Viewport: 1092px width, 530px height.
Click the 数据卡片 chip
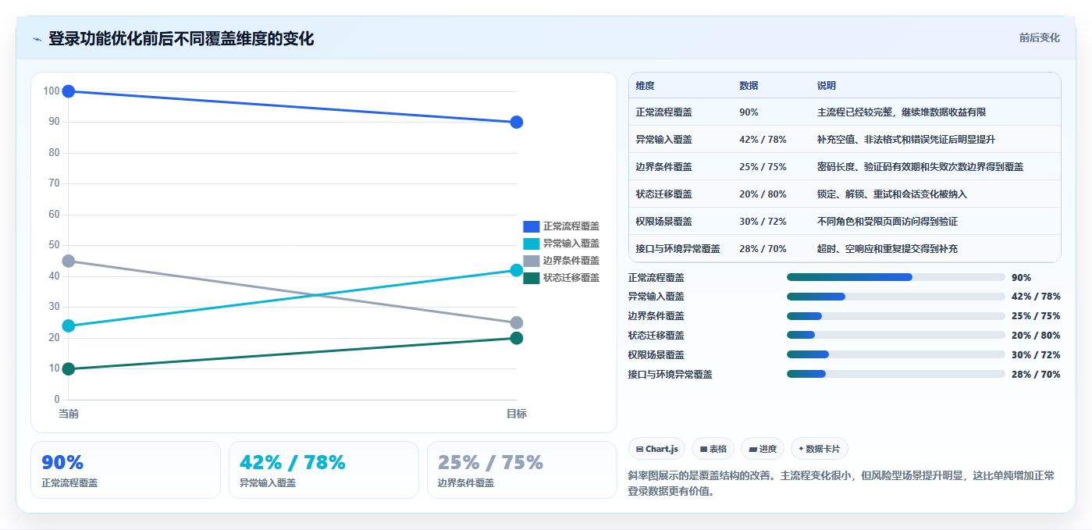click(819, 449)
